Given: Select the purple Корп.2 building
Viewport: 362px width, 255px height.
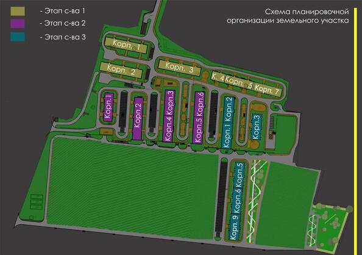Looking at the screenshot, I should point(138,118).
